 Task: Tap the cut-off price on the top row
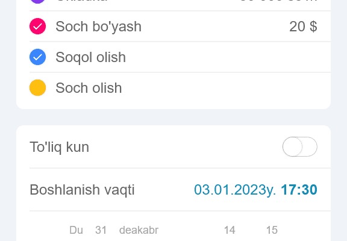278,1
